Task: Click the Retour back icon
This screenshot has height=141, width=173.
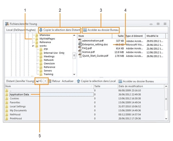Action: pos(50,81)
